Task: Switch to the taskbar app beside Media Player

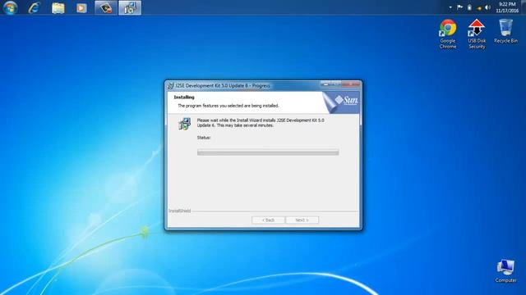Action: 106,7
